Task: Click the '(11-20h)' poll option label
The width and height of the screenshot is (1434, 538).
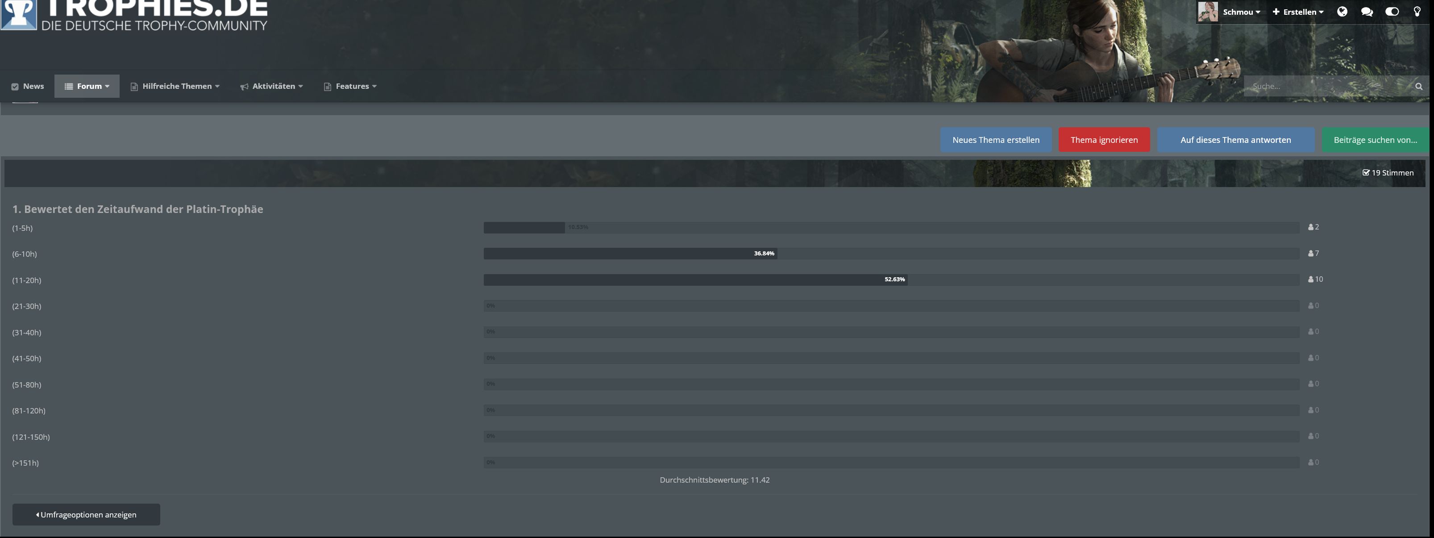Action: click(x=27, y=280)
